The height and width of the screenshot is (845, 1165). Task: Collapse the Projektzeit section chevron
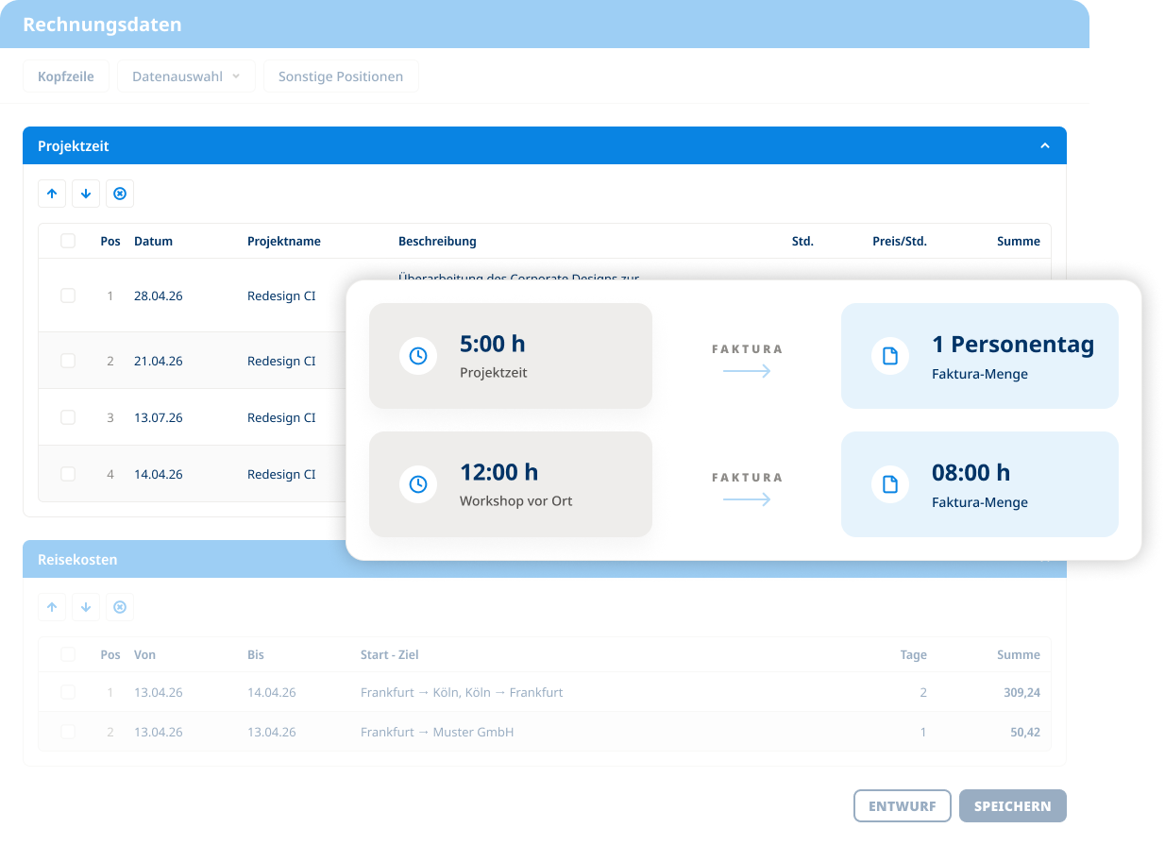point(1044,146)
